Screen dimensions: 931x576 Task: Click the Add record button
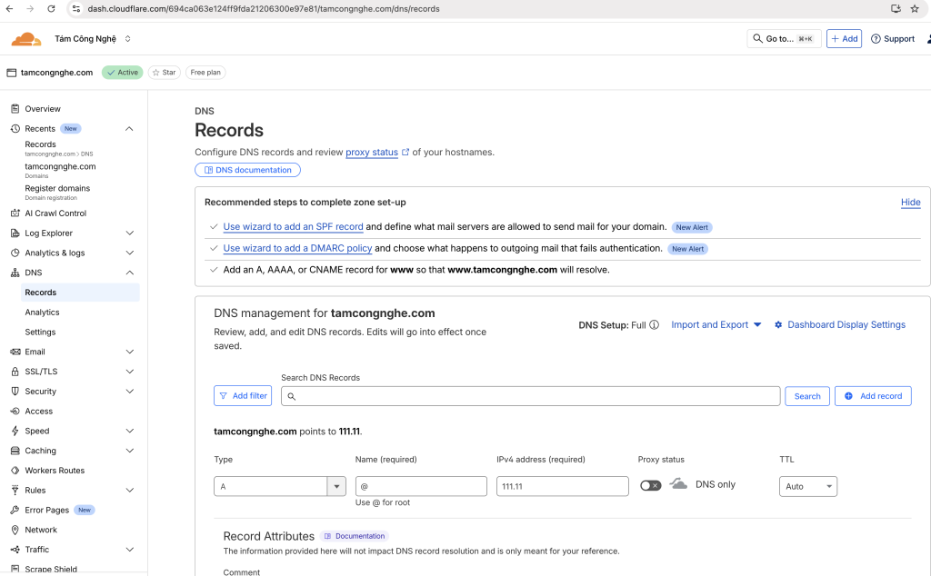[872, 396]
